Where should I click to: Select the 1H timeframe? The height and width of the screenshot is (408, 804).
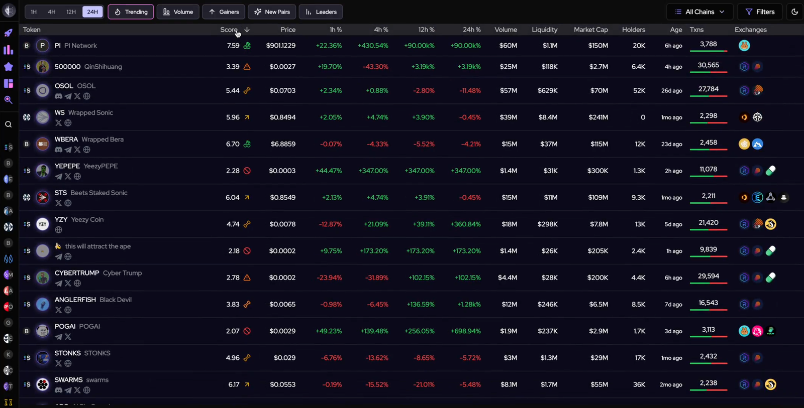pyautogui.click(x=34, y=12)
